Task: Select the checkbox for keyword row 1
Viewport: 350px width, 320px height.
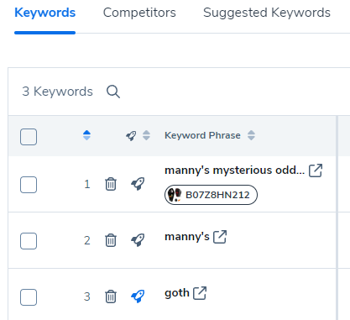Action: 29,185
